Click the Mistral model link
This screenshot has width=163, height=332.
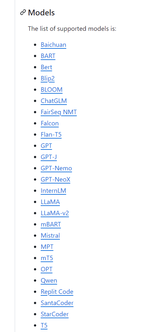(50, 235)
